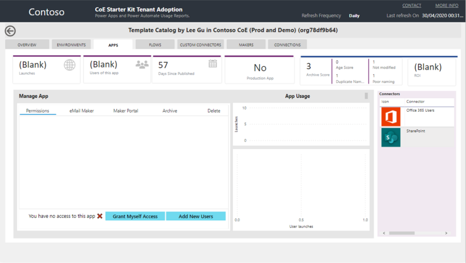Click the back navigation arrow
This screenshot has width=466, height=263.
click(10, 31)
